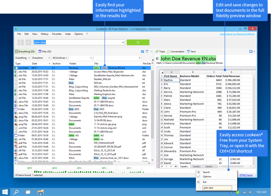Click the back navigation arrow
Viewport: 271px width, 196px height.
pyautogui.click(x=20, y=43)
